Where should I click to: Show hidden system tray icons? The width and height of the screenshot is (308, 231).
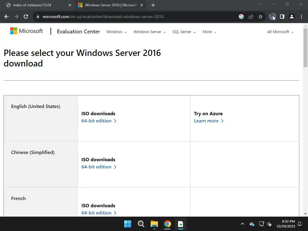(x=242, y=224)
